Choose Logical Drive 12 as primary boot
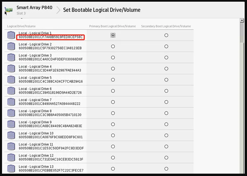247x176 pixels. (x=113, y=157)
